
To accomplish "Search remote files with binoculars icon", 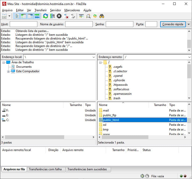I will pos(102,16).
